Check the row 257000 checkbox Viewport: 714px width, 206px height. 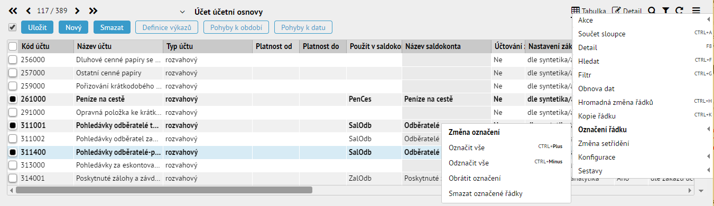13,73
